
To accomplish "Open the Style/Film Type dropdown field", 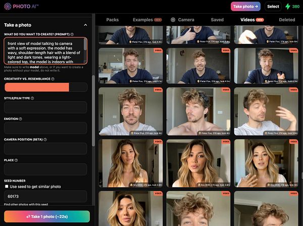I will [45, 107].
